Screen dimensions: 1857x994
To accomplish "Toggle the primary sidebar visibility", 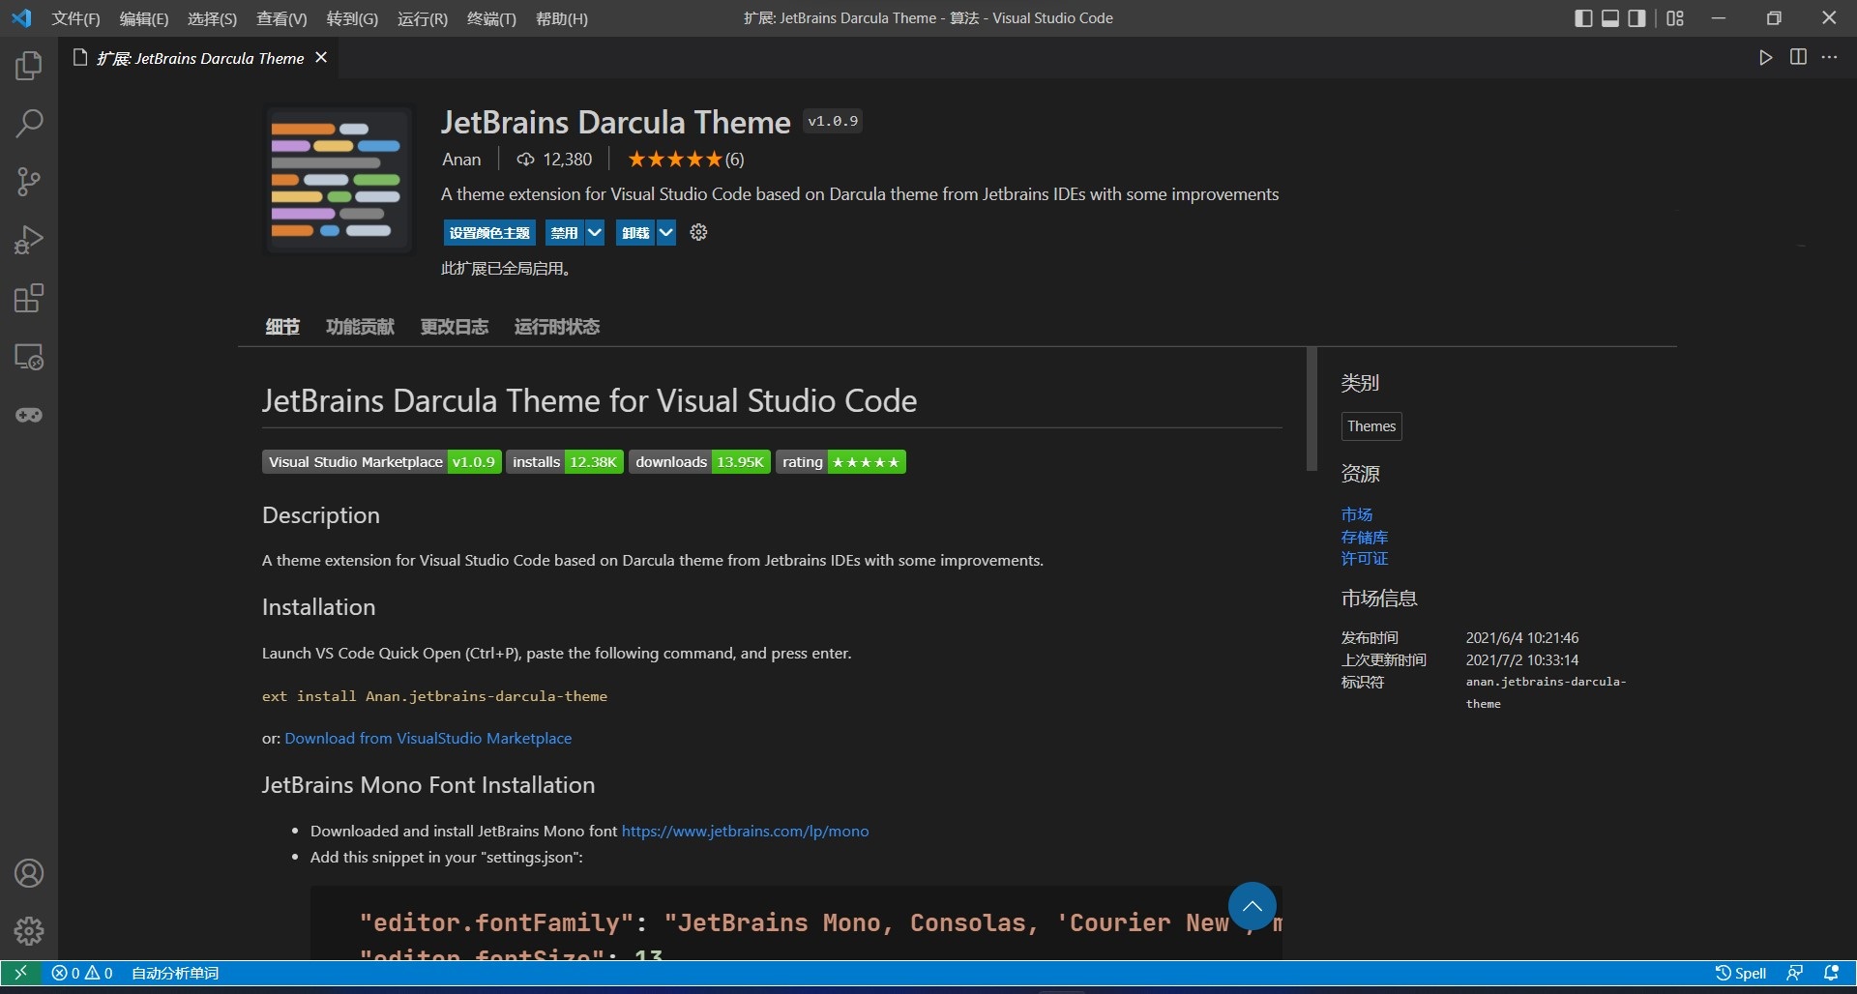I will point(1583,17).
